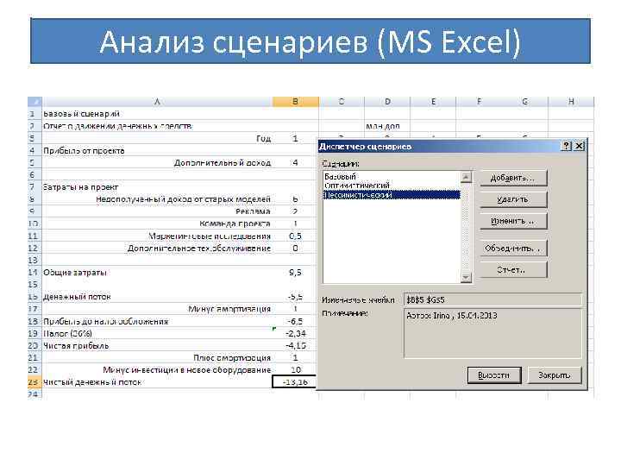Select the Базовый scenario in the list
Image resolution: width=621 pixels, height=466 pixels.
392,176
